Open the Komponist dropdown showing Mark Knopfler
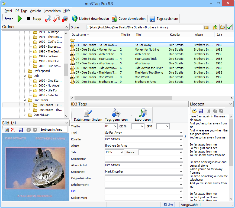 click(181, 172)
